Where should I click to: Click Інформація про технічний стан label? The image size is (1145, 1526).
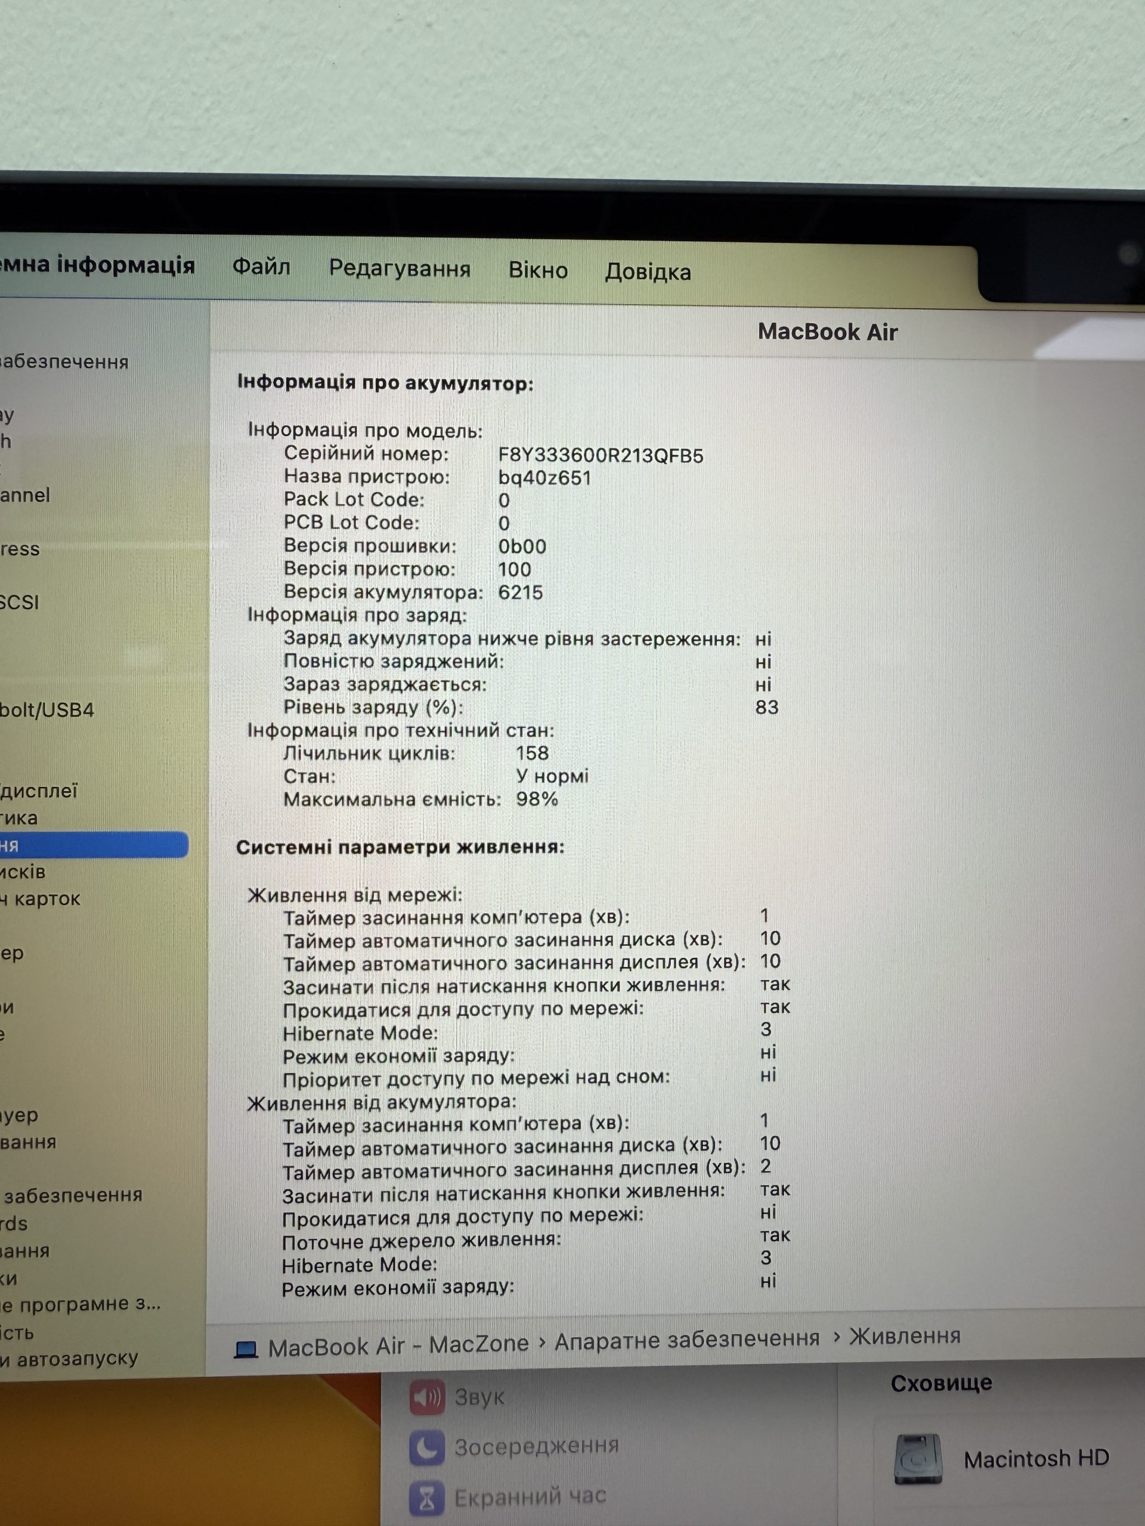coord(401,730)
